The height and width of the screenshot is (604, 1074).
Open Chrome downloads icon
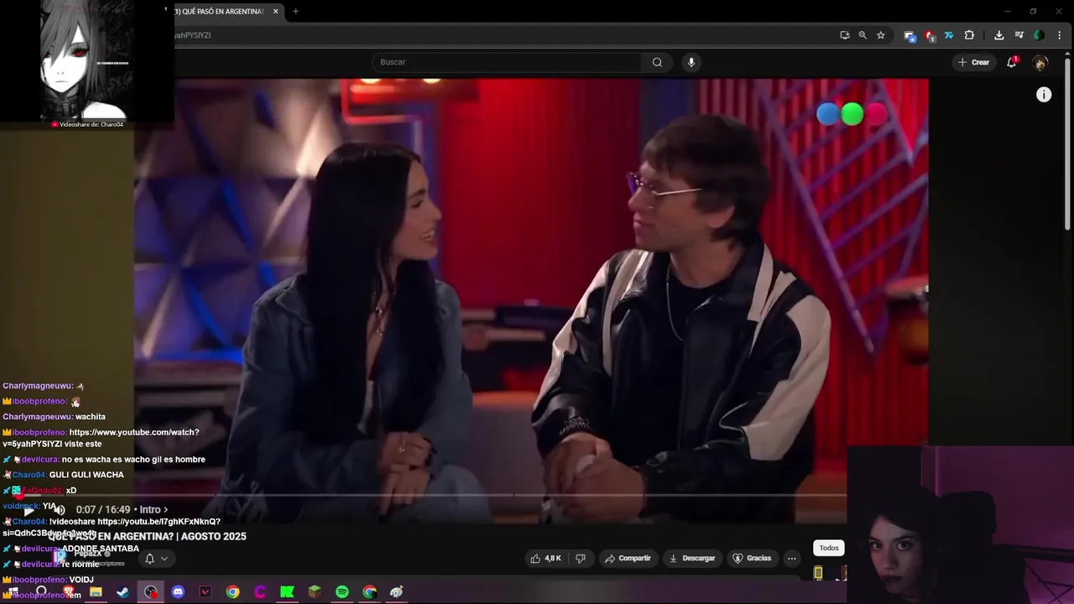point(998,35)
